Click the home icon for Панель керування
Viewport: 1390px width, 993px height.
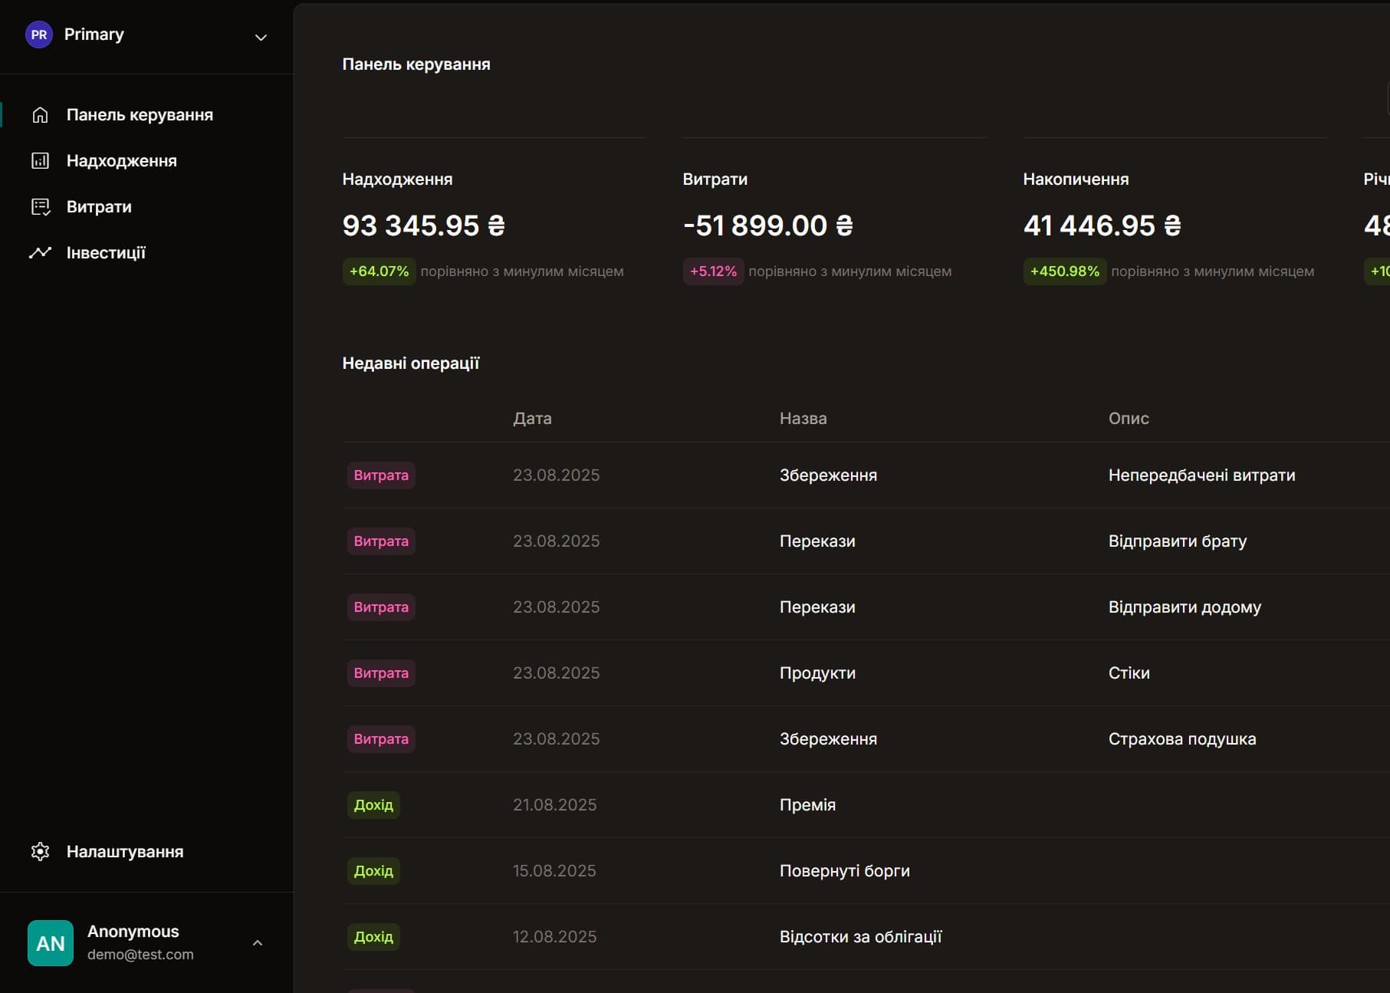pos(40,115)
